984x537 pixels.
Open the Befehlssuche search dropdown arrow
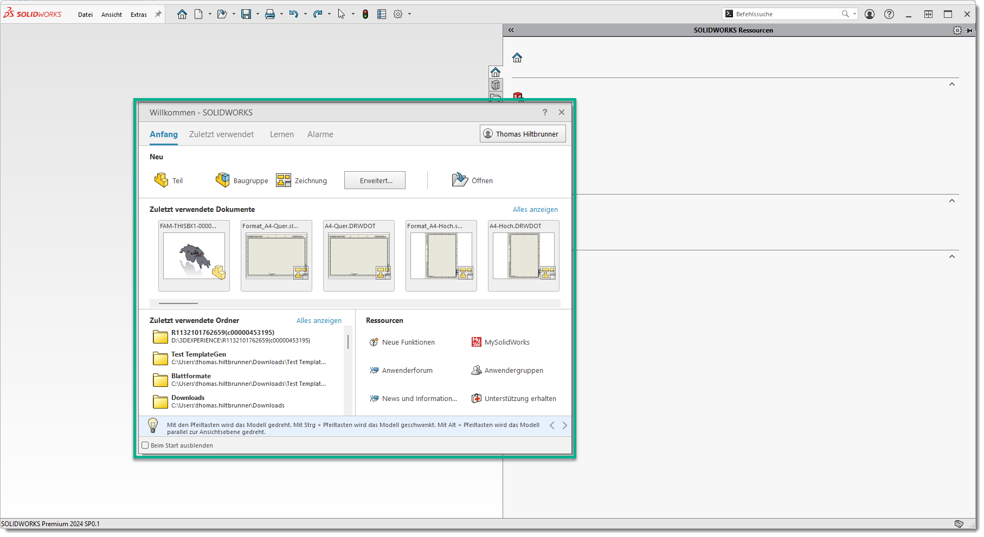[x=855, y=14]
